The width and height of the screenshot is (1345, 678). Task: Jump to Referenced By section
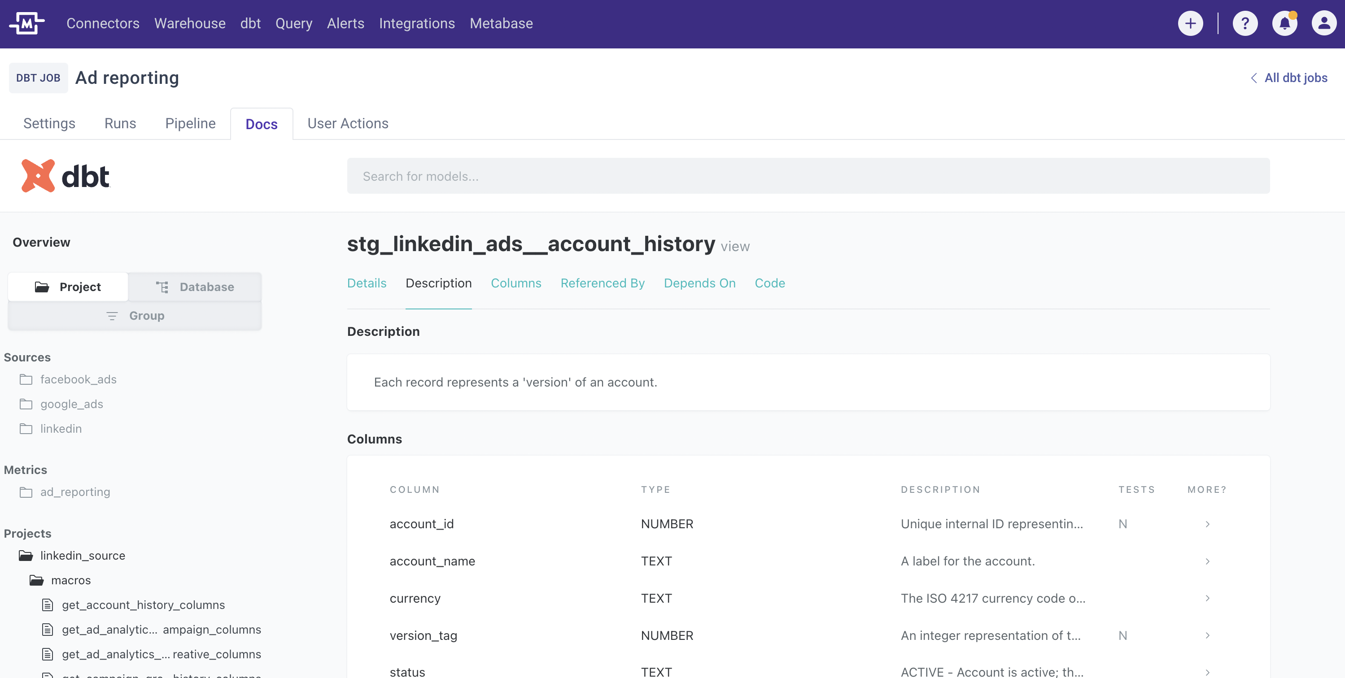[602, 283]
